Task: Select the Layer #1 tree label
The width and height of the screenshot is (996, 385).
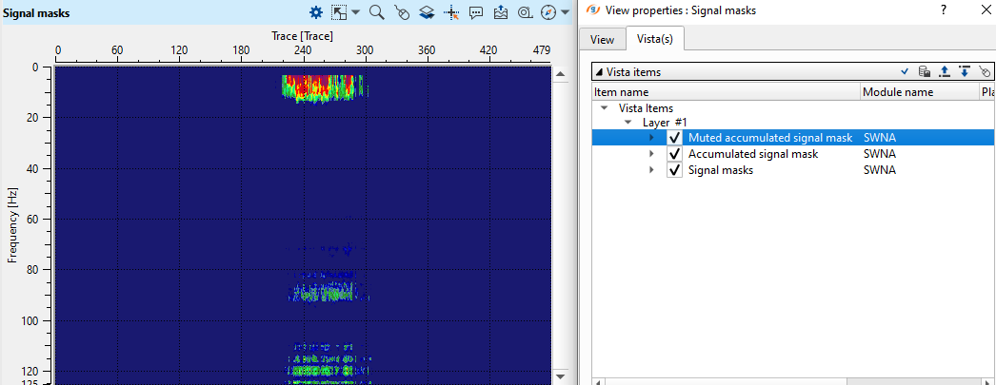Action: (x=665, y=122)
